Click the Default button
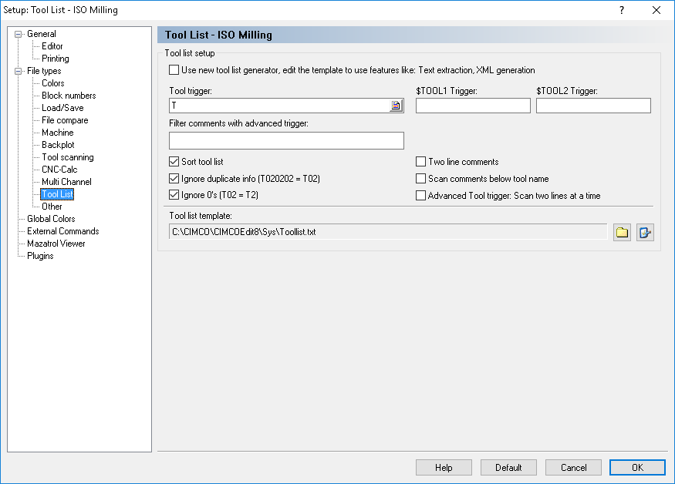The height and width of the screenshot is (484, 675). point(508,467)
